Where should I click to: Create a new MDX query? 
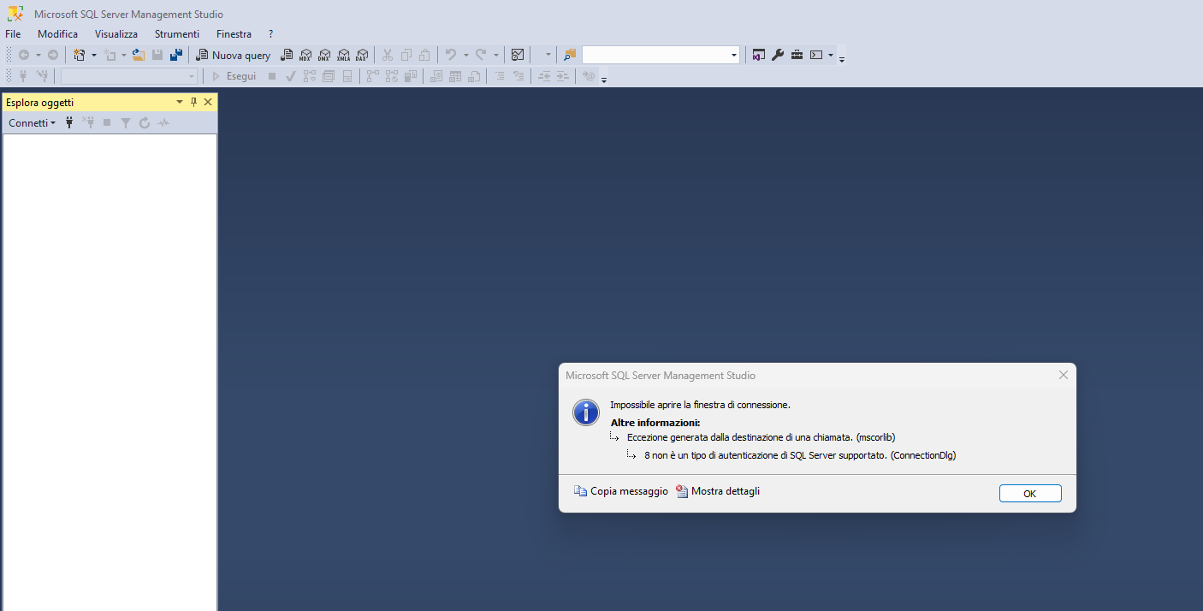tap(305, 55)
